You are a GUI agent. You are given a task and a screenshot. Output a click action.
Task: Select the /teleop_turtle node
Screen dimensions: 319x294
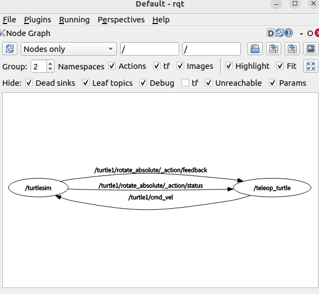(272, 188)
